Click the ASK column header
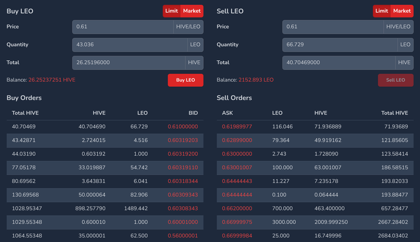 click(227, 113)
